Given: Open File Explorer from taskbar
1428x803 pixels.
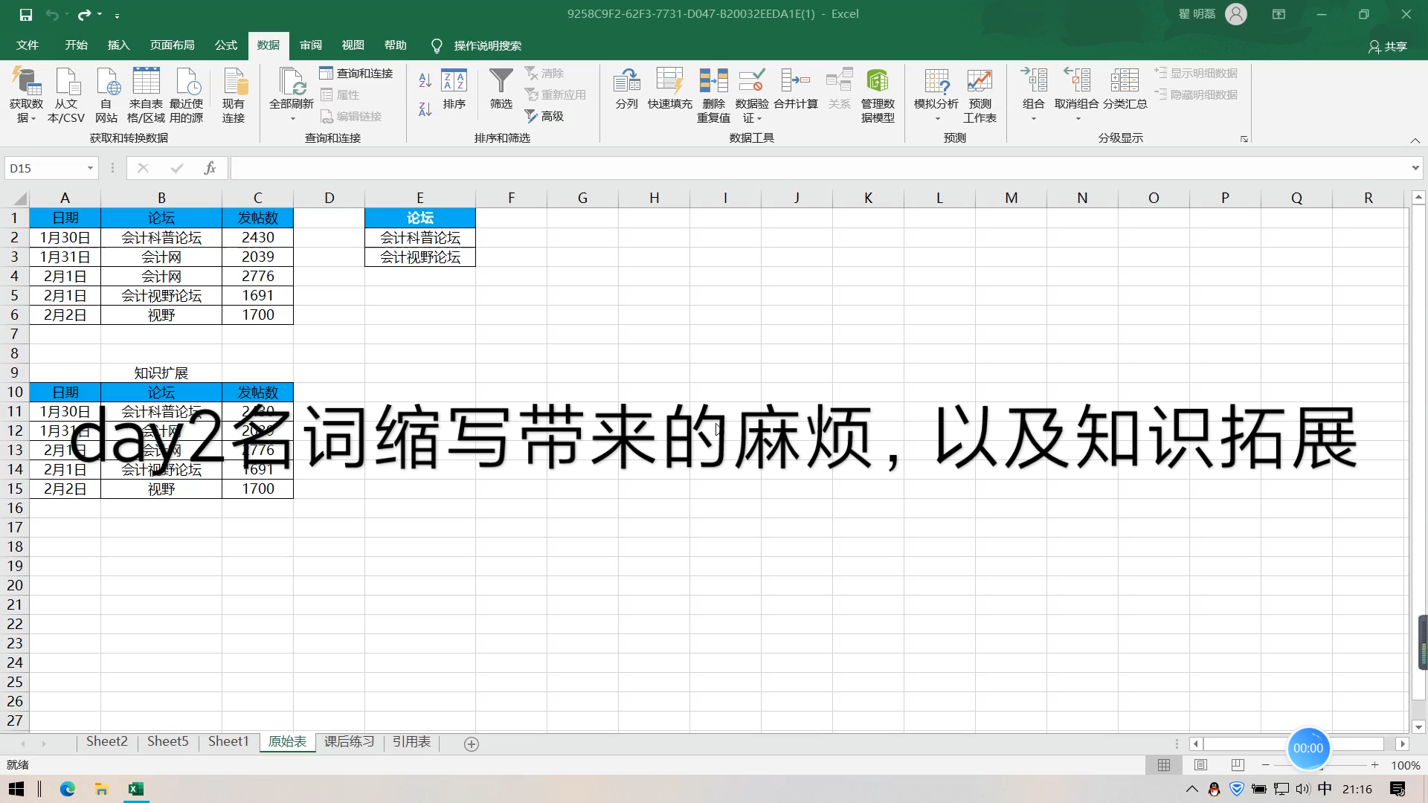Looking at the screenshot, I should point(101,789).
